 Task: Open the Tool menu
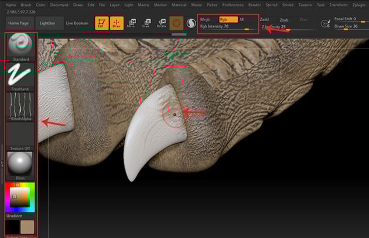point(320,5)
